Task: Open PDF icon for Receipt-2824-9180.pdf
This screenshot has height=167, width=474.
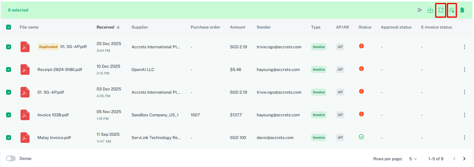Action: click(x=25, y=70)
